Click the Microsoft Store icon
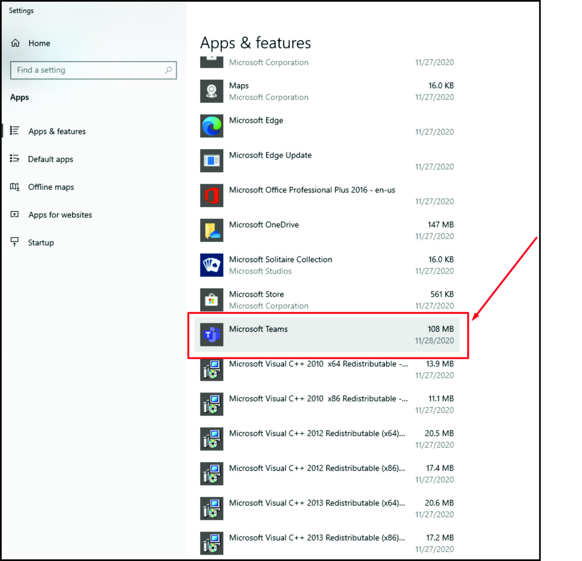Screen dimensions: 582x561 211,299
